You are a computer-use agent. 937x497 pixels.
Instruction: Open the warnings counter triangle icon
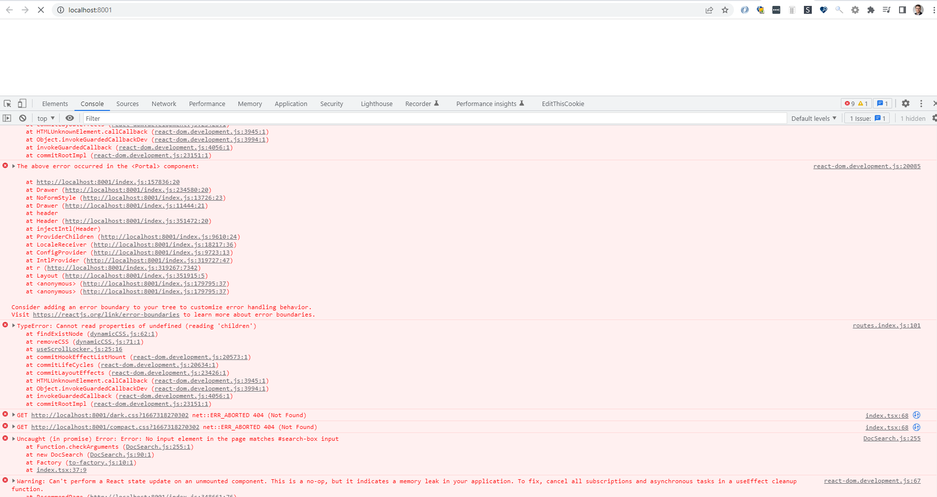[862, 103]
